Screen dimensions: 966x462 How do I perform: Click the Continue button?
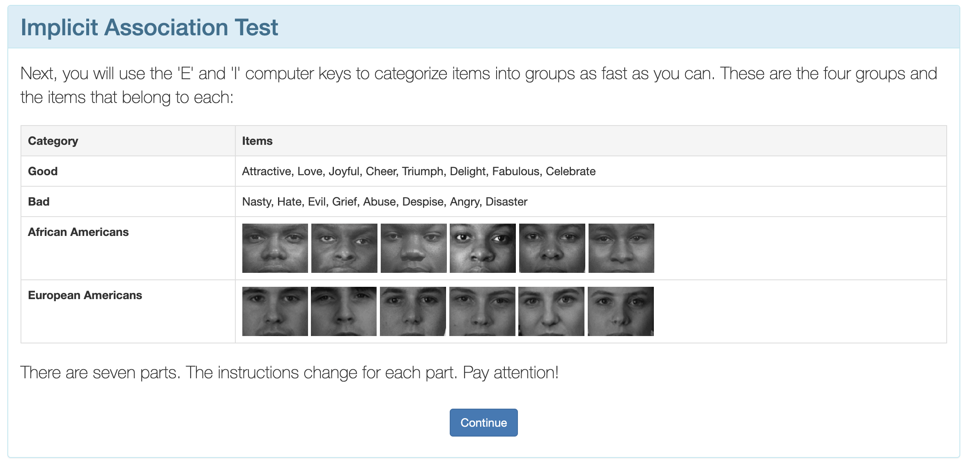(483, 422)
